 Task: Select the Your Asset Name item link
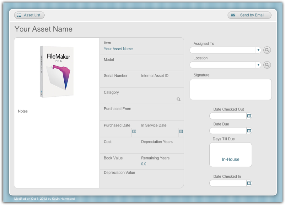[118, 49]
